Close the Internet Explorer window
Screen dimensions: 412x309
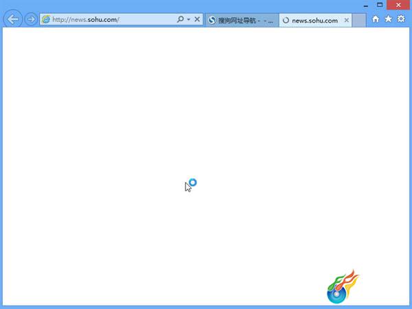pyautogui.click(x=398, y=5)
